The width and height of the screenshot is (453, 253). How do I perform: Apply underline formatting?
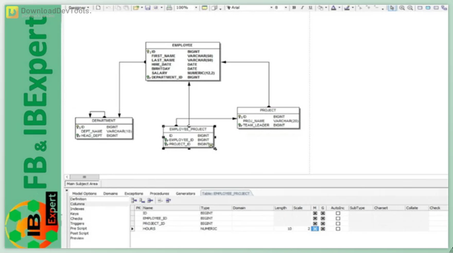pyautogui.click(x=310, y=8)
